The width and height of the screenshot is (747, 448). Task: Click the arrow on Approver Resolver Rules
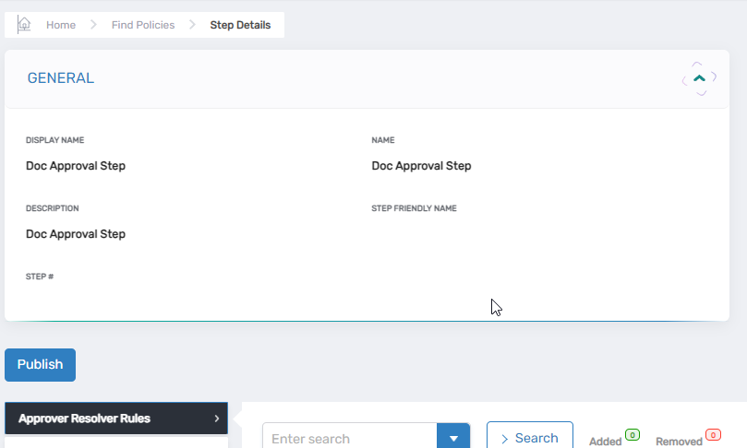click(x=217, y=419)
